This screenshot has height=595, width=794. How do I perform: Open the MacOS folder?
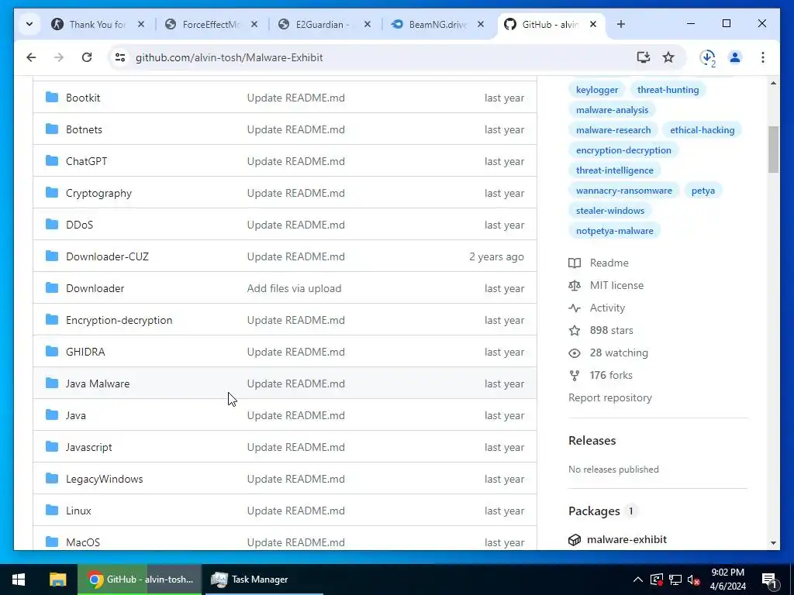coord(83,542)
